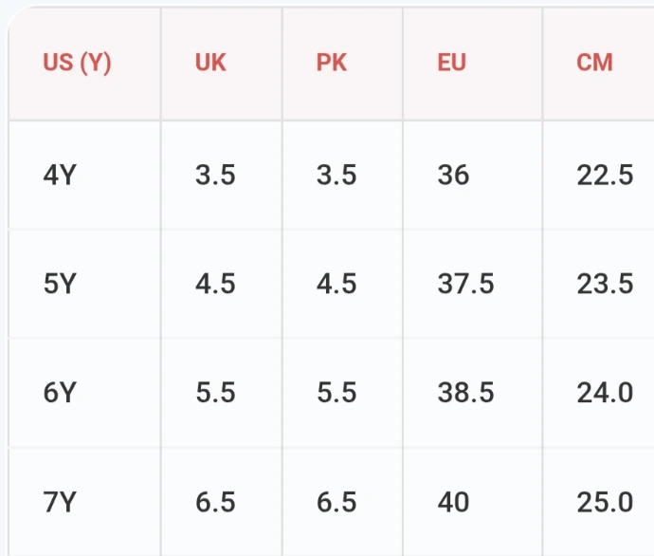Select the 5Y size cell

(x=59, y=284)
